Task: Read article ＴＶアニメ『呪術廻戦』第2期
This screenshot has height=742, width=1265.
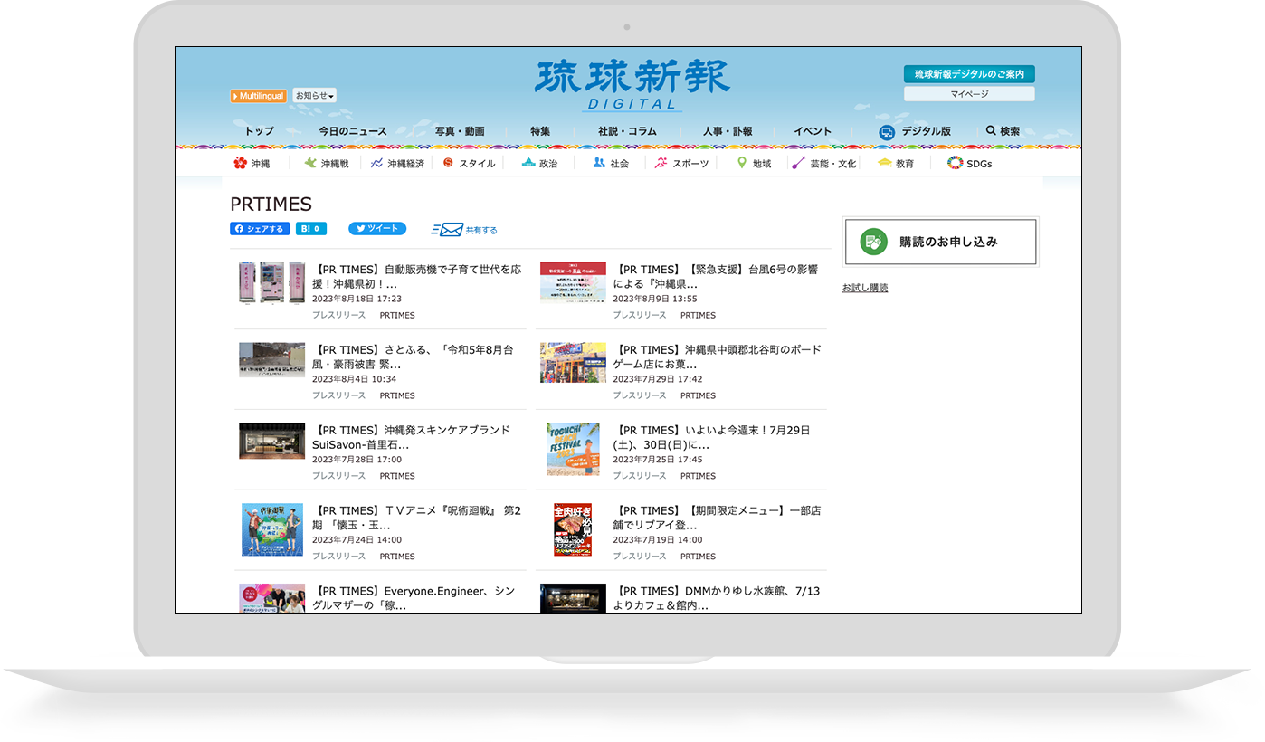Action: [417, 518]
